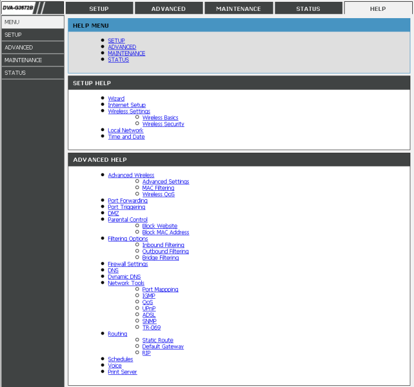Open the UPnP help link

coord(149,309)
